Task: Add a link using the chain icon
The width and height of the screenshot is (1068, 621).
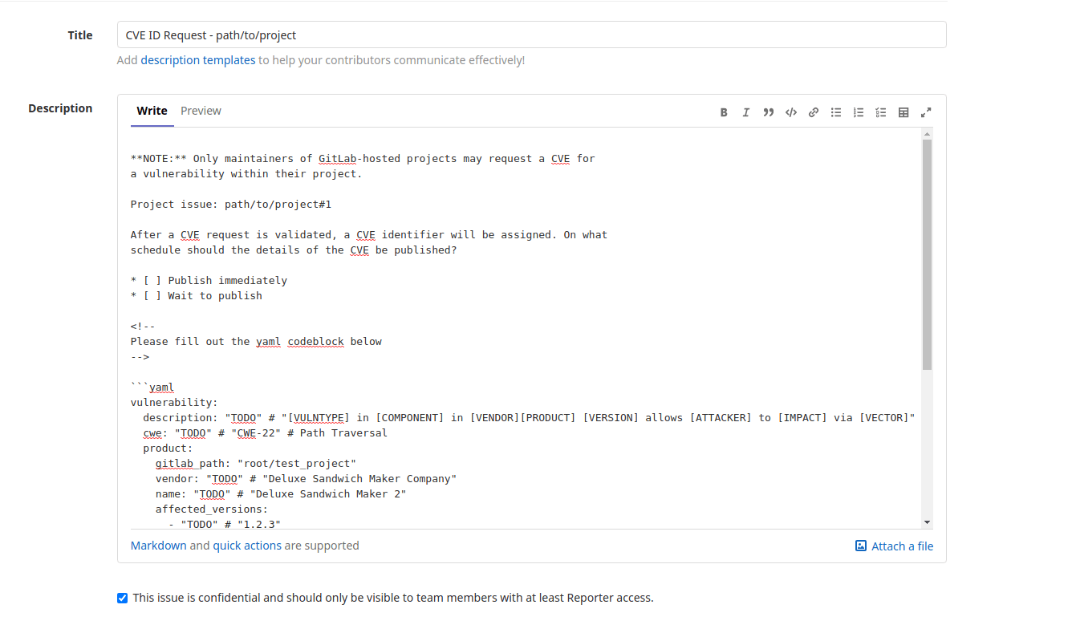Action: (813, 112)
